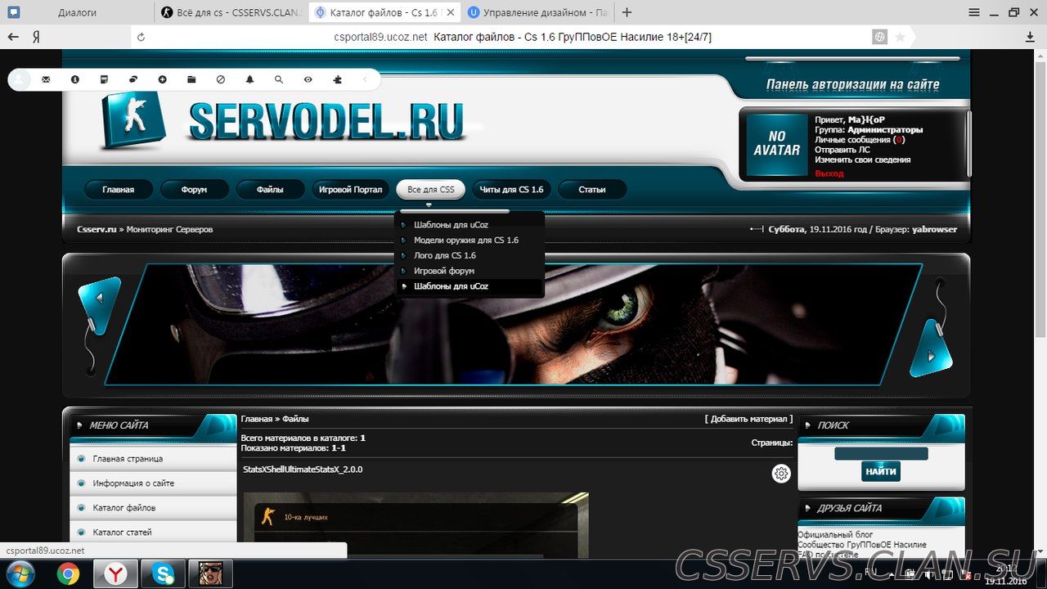Screen dimensions: 1047x589
Task: Open the folder icon in admin bar
Action: 191,79
